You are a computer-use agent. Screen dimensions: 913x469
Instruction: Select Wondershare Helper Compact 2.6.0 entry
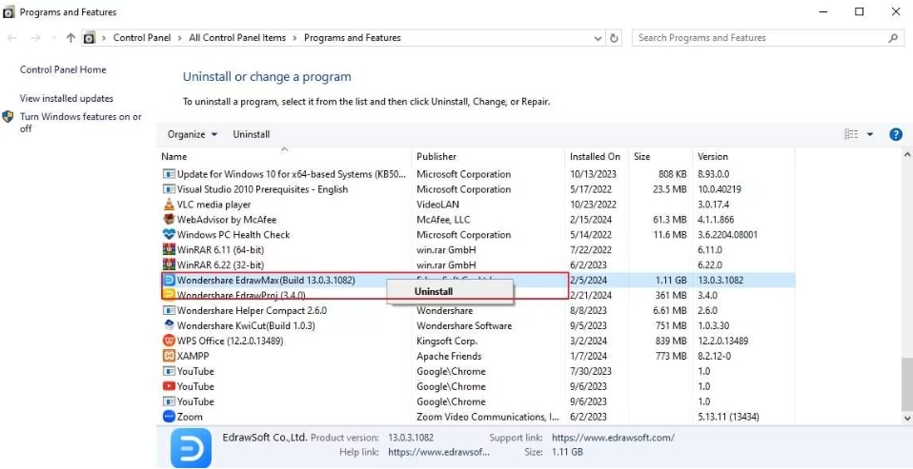pyautogui.click(x=252, y=310)
